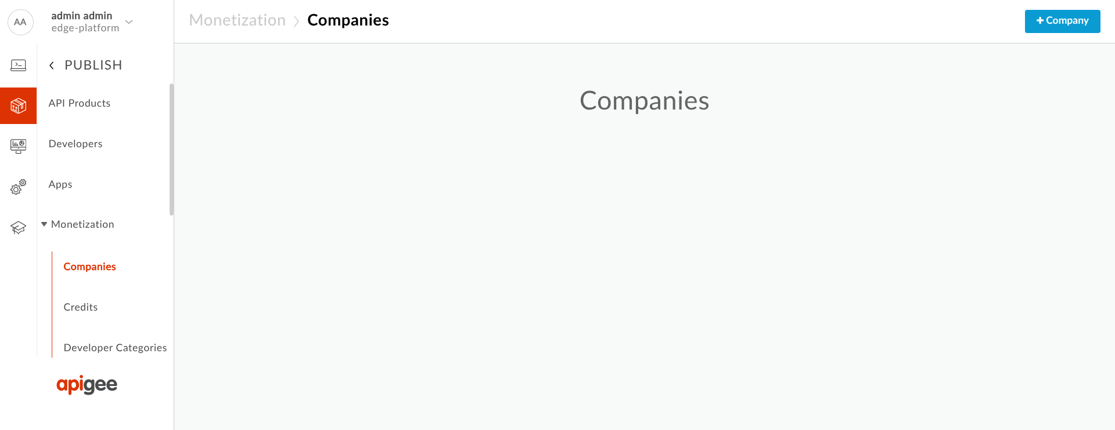Open the Admin gears icon

tap(18, 187)
